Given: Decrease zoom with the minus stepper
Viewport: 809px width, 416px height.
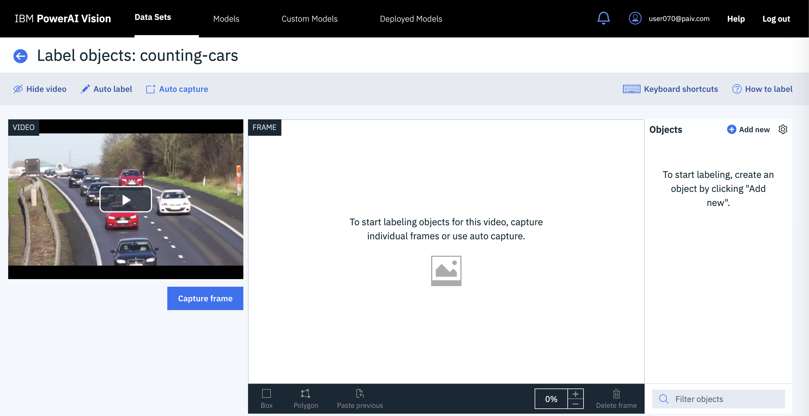Looking at the screenshot, I should pyautogui.click(x=575, y=404).
